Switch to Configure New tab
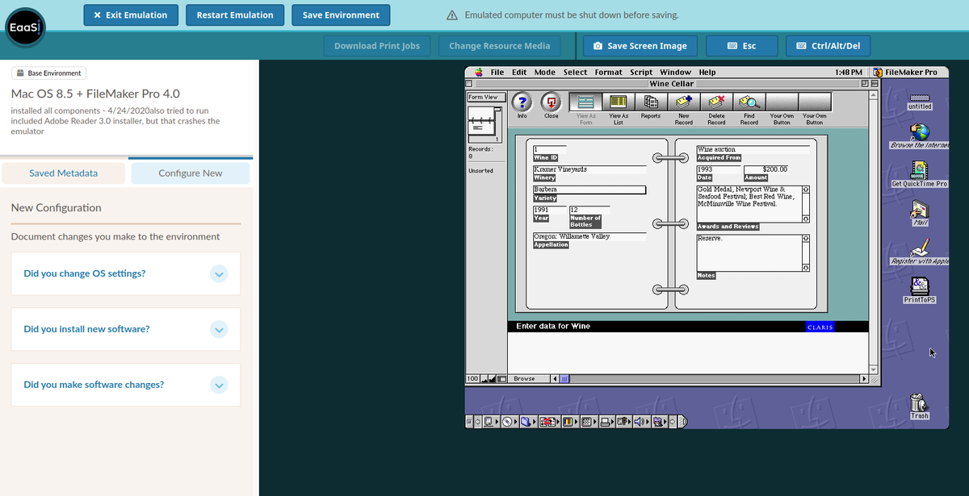Viewport: 969px width, 496px height. point(191,173)
